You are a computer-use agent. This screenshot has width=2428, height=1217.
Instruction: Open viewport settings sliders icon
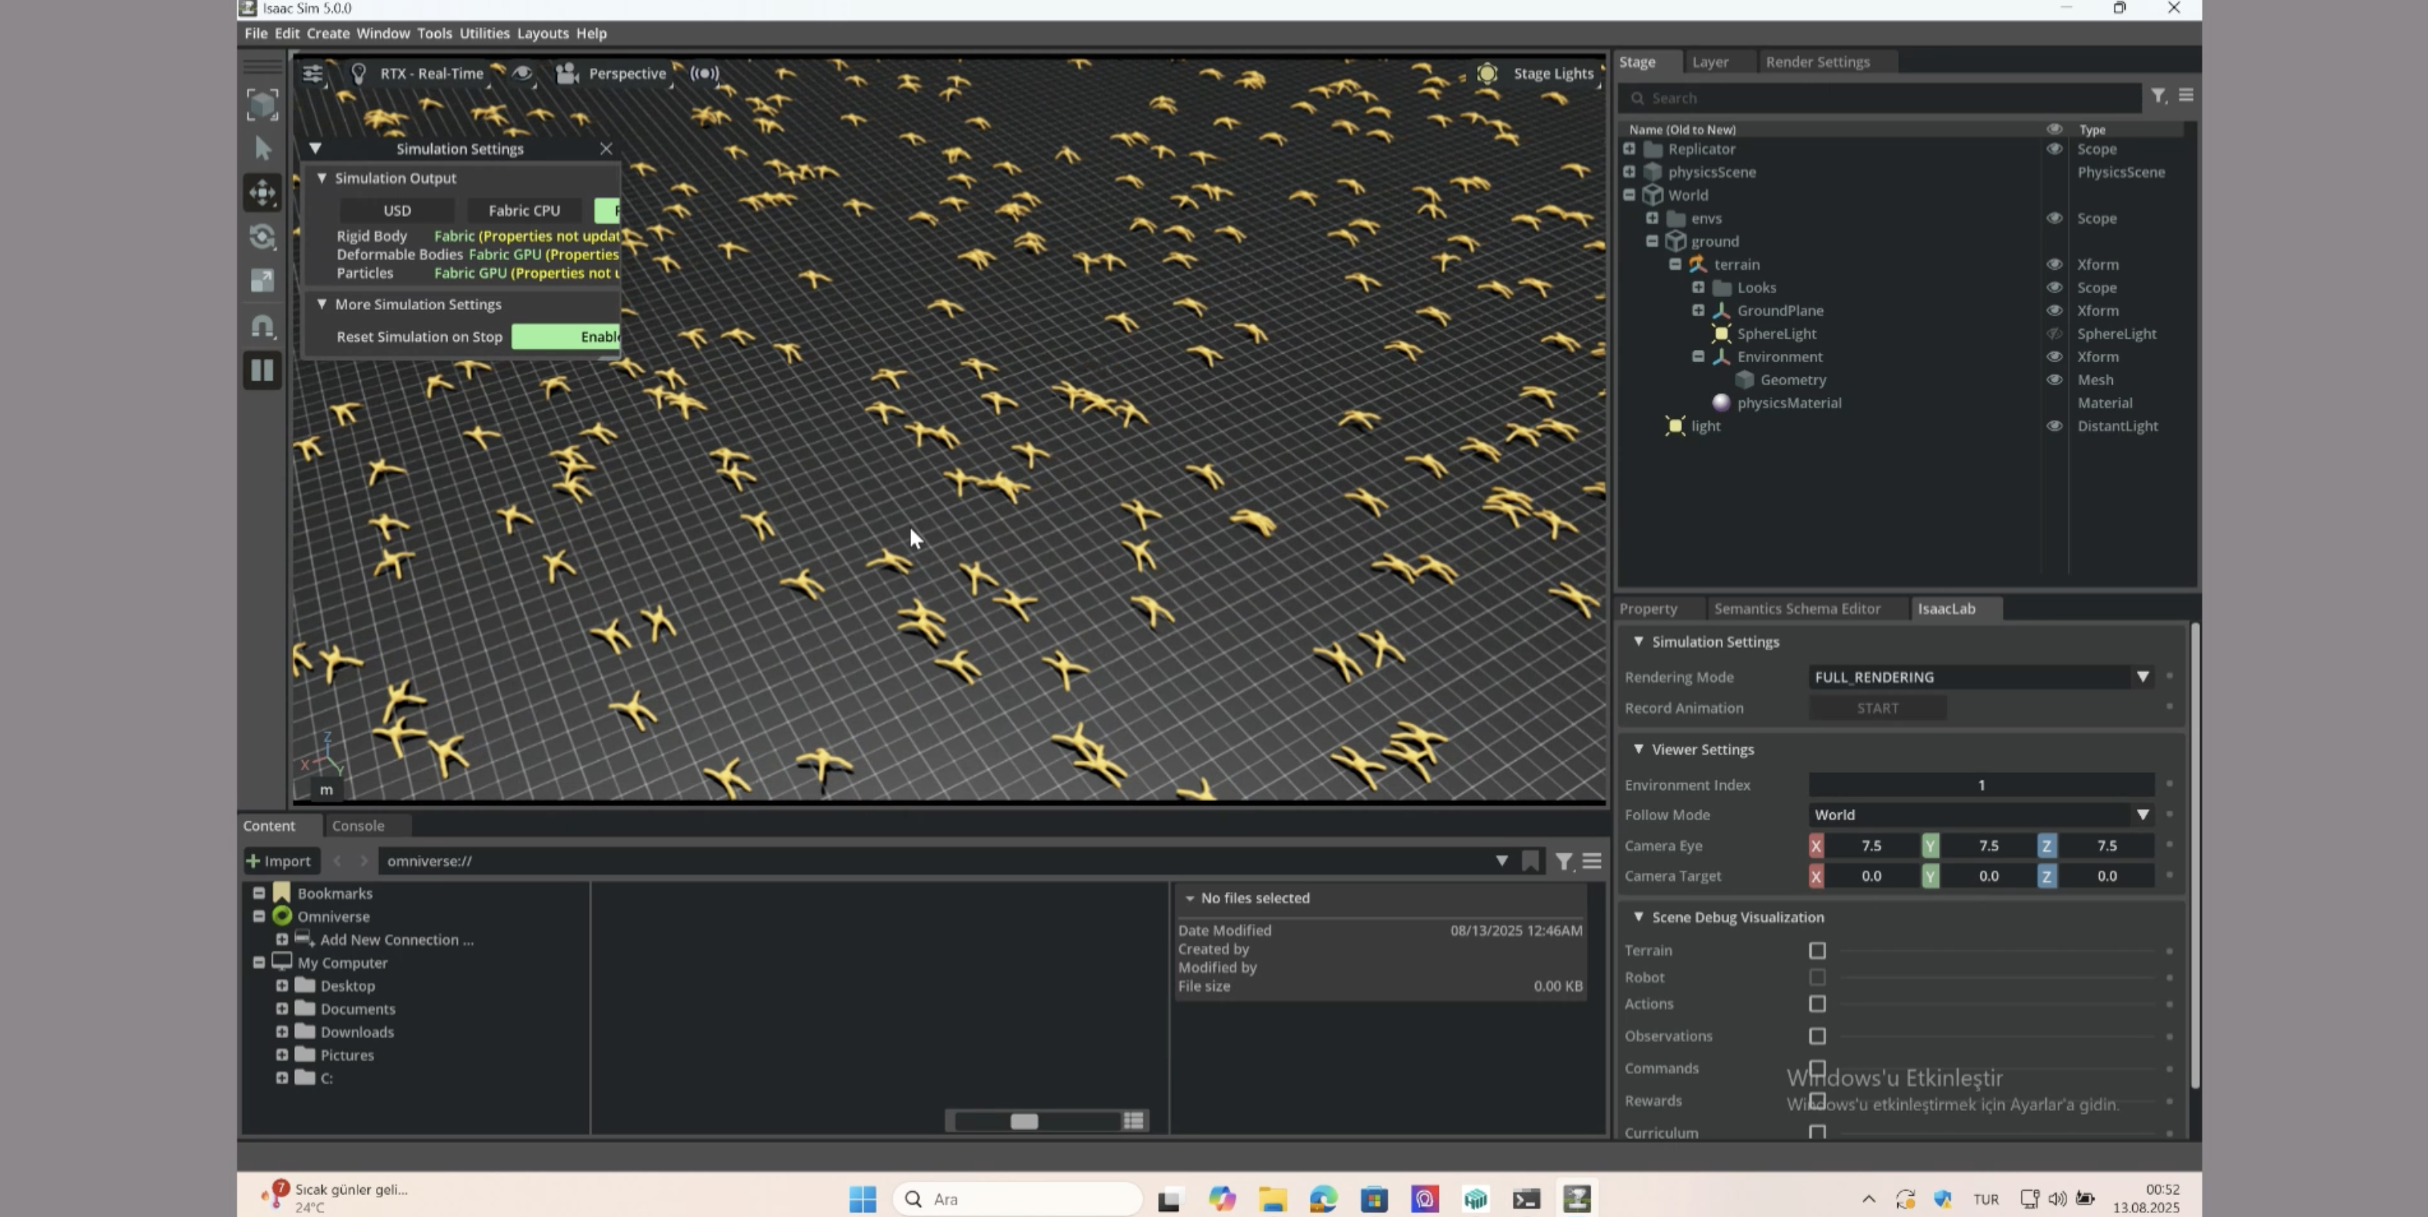[x=313, y=74]
